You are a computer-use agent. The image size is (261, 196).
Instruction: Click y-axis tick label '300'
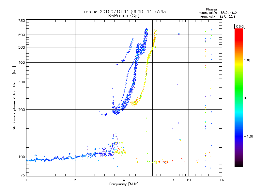point(22,82)
